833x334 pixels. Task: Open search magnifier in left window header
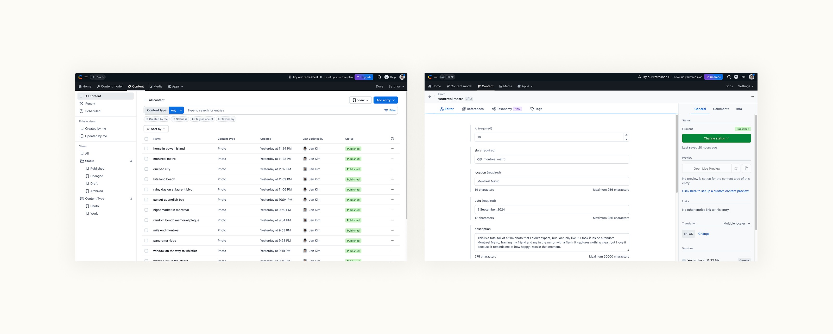pyautogui.click(x=379, y=77)
